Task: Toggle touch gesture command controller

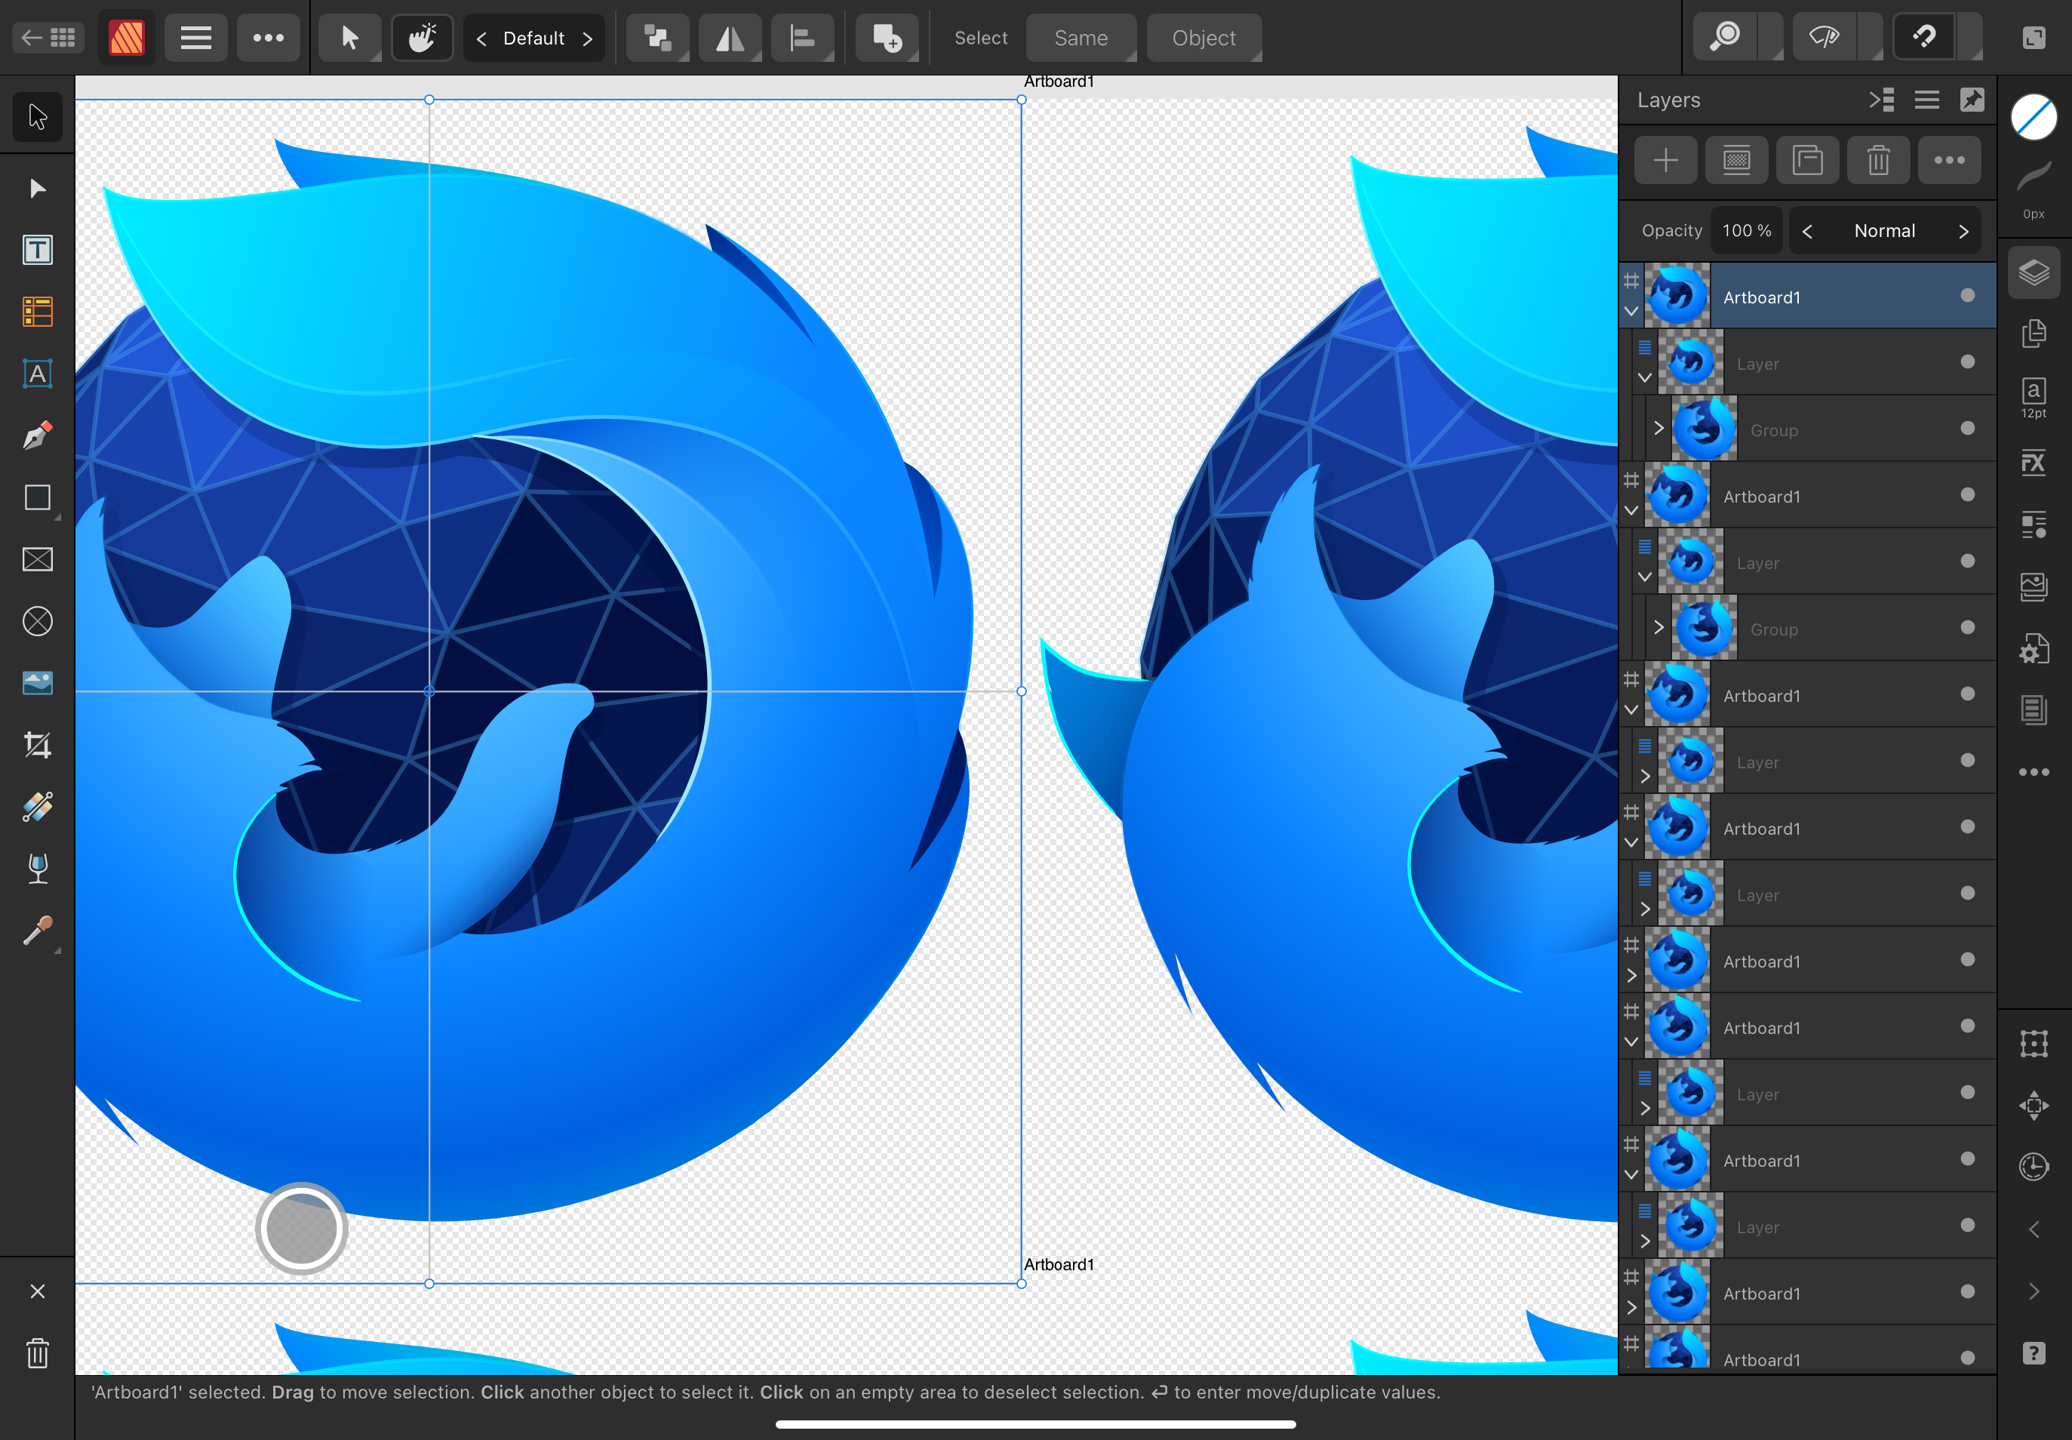Action: 421,38
